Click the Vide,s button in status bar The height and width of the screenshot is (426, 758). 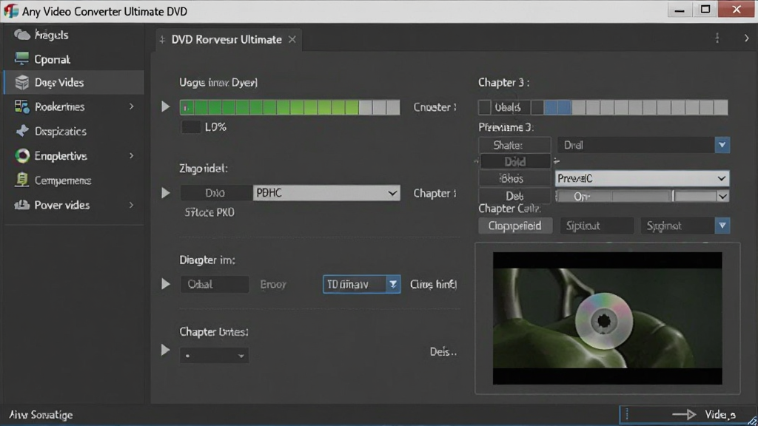(x=688, y=414)
